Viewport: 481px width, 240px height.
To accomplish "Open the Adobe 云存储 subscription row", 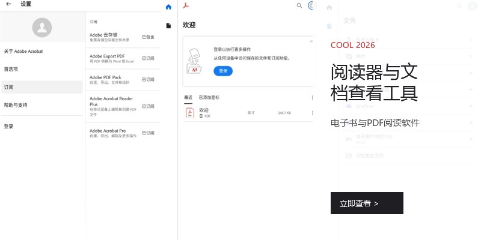I will [123, 37].
